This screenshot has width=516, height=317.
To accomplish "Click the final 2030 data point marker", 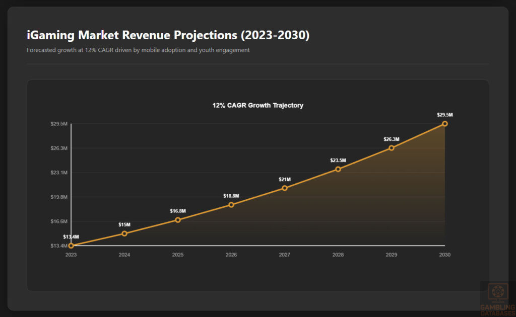I will click(445, 123).
